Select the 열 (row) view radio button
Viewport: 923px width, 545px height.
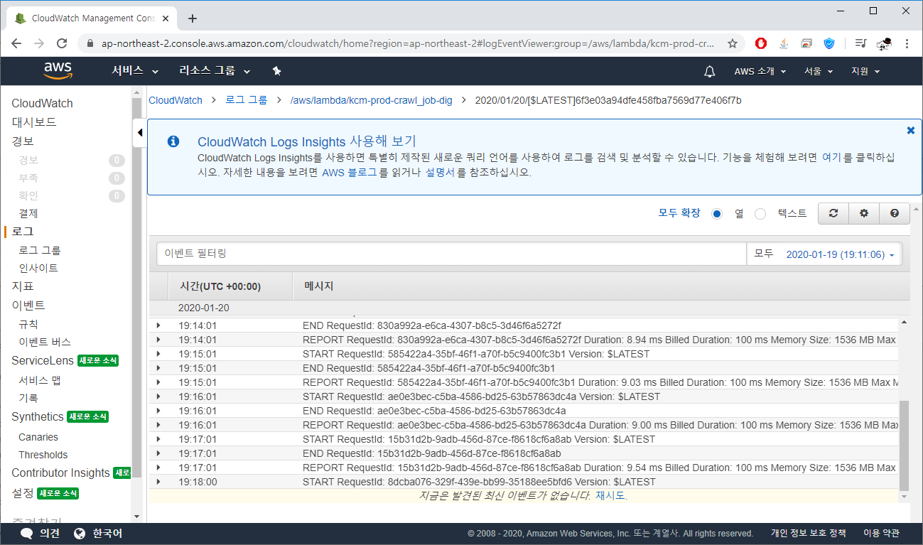coord(716,214)
